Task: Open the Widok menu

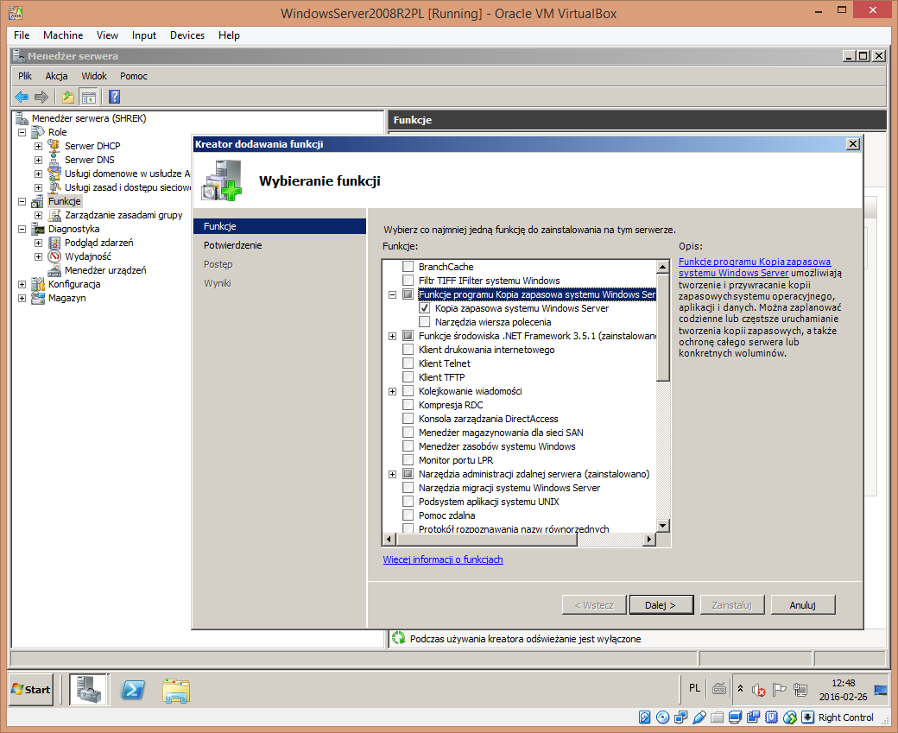Action: [x=94, y=76]
